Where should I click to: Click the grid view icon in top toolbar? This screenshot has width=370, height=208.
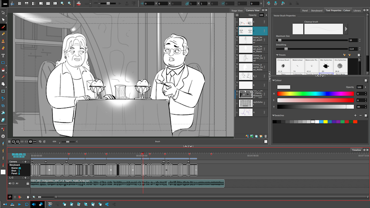19,3
